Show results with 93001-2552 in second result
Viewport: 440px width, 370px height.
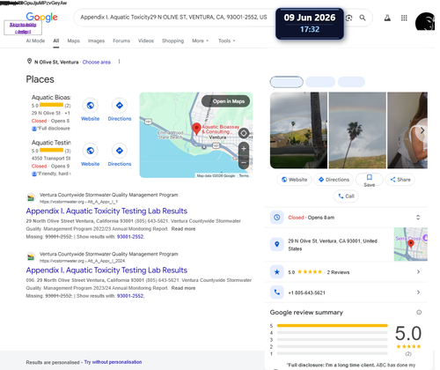click(130, 296)
